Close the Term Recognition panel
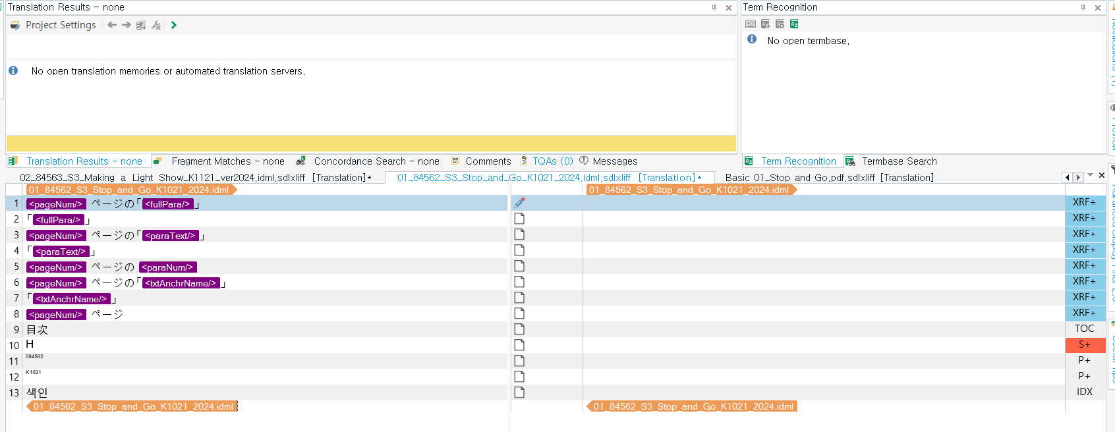 tap(1098, 8)
